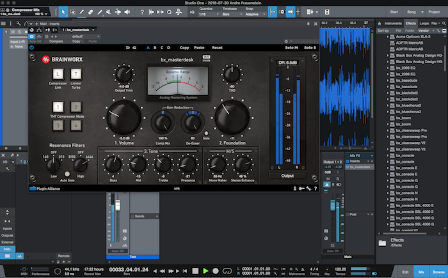Enable Solo S in the plugin toolbar
The image size is (448, 278).
[x=310, y=48]
